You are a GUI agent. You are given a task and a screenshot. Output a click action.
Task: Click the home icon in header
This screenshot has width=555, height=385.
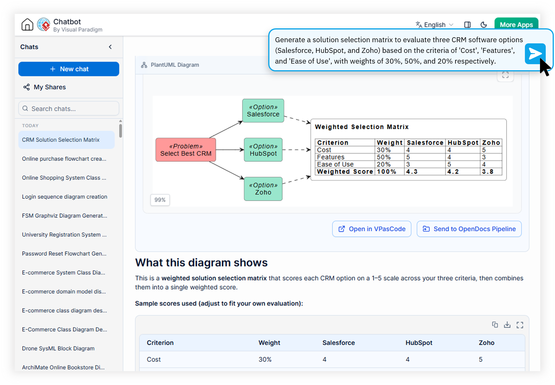27,25
